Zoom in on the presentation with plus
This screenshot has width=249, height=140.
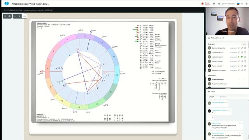coord(19,16)
